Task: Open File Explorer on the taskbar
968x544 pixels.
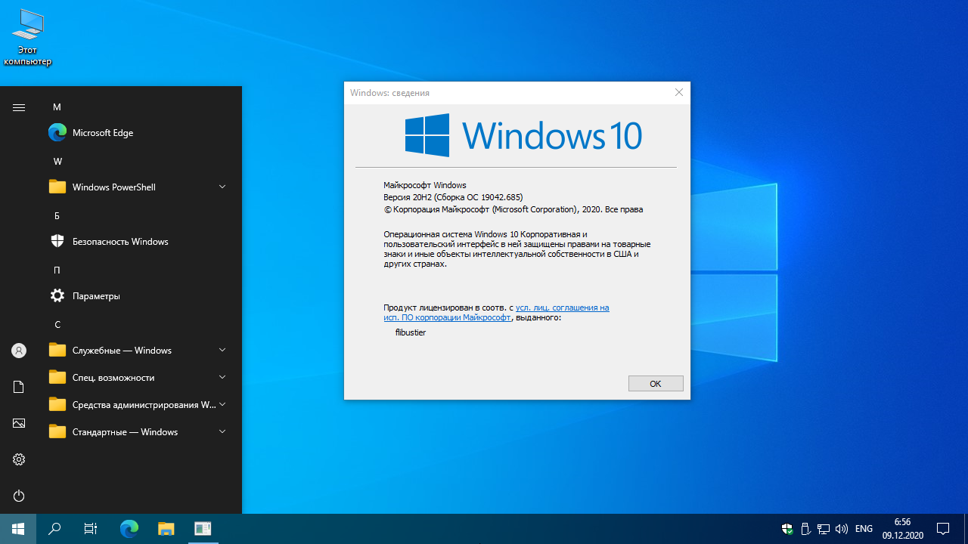Action: 166,529
